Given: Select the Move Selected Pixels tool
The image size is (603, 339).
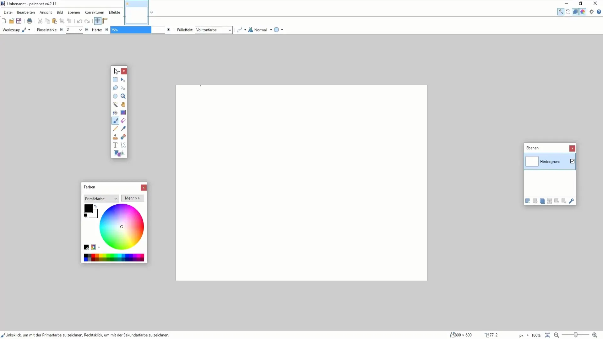Looking at the screenshot, I should (x=123, y=80).
